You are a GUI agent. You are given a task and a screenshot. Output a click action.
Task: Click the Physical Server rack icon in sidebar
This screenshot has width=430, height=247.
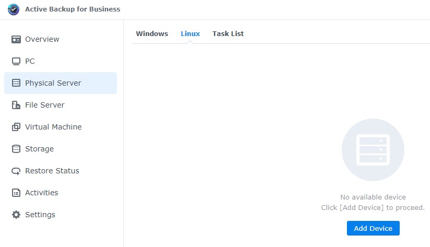pos(16,83)
